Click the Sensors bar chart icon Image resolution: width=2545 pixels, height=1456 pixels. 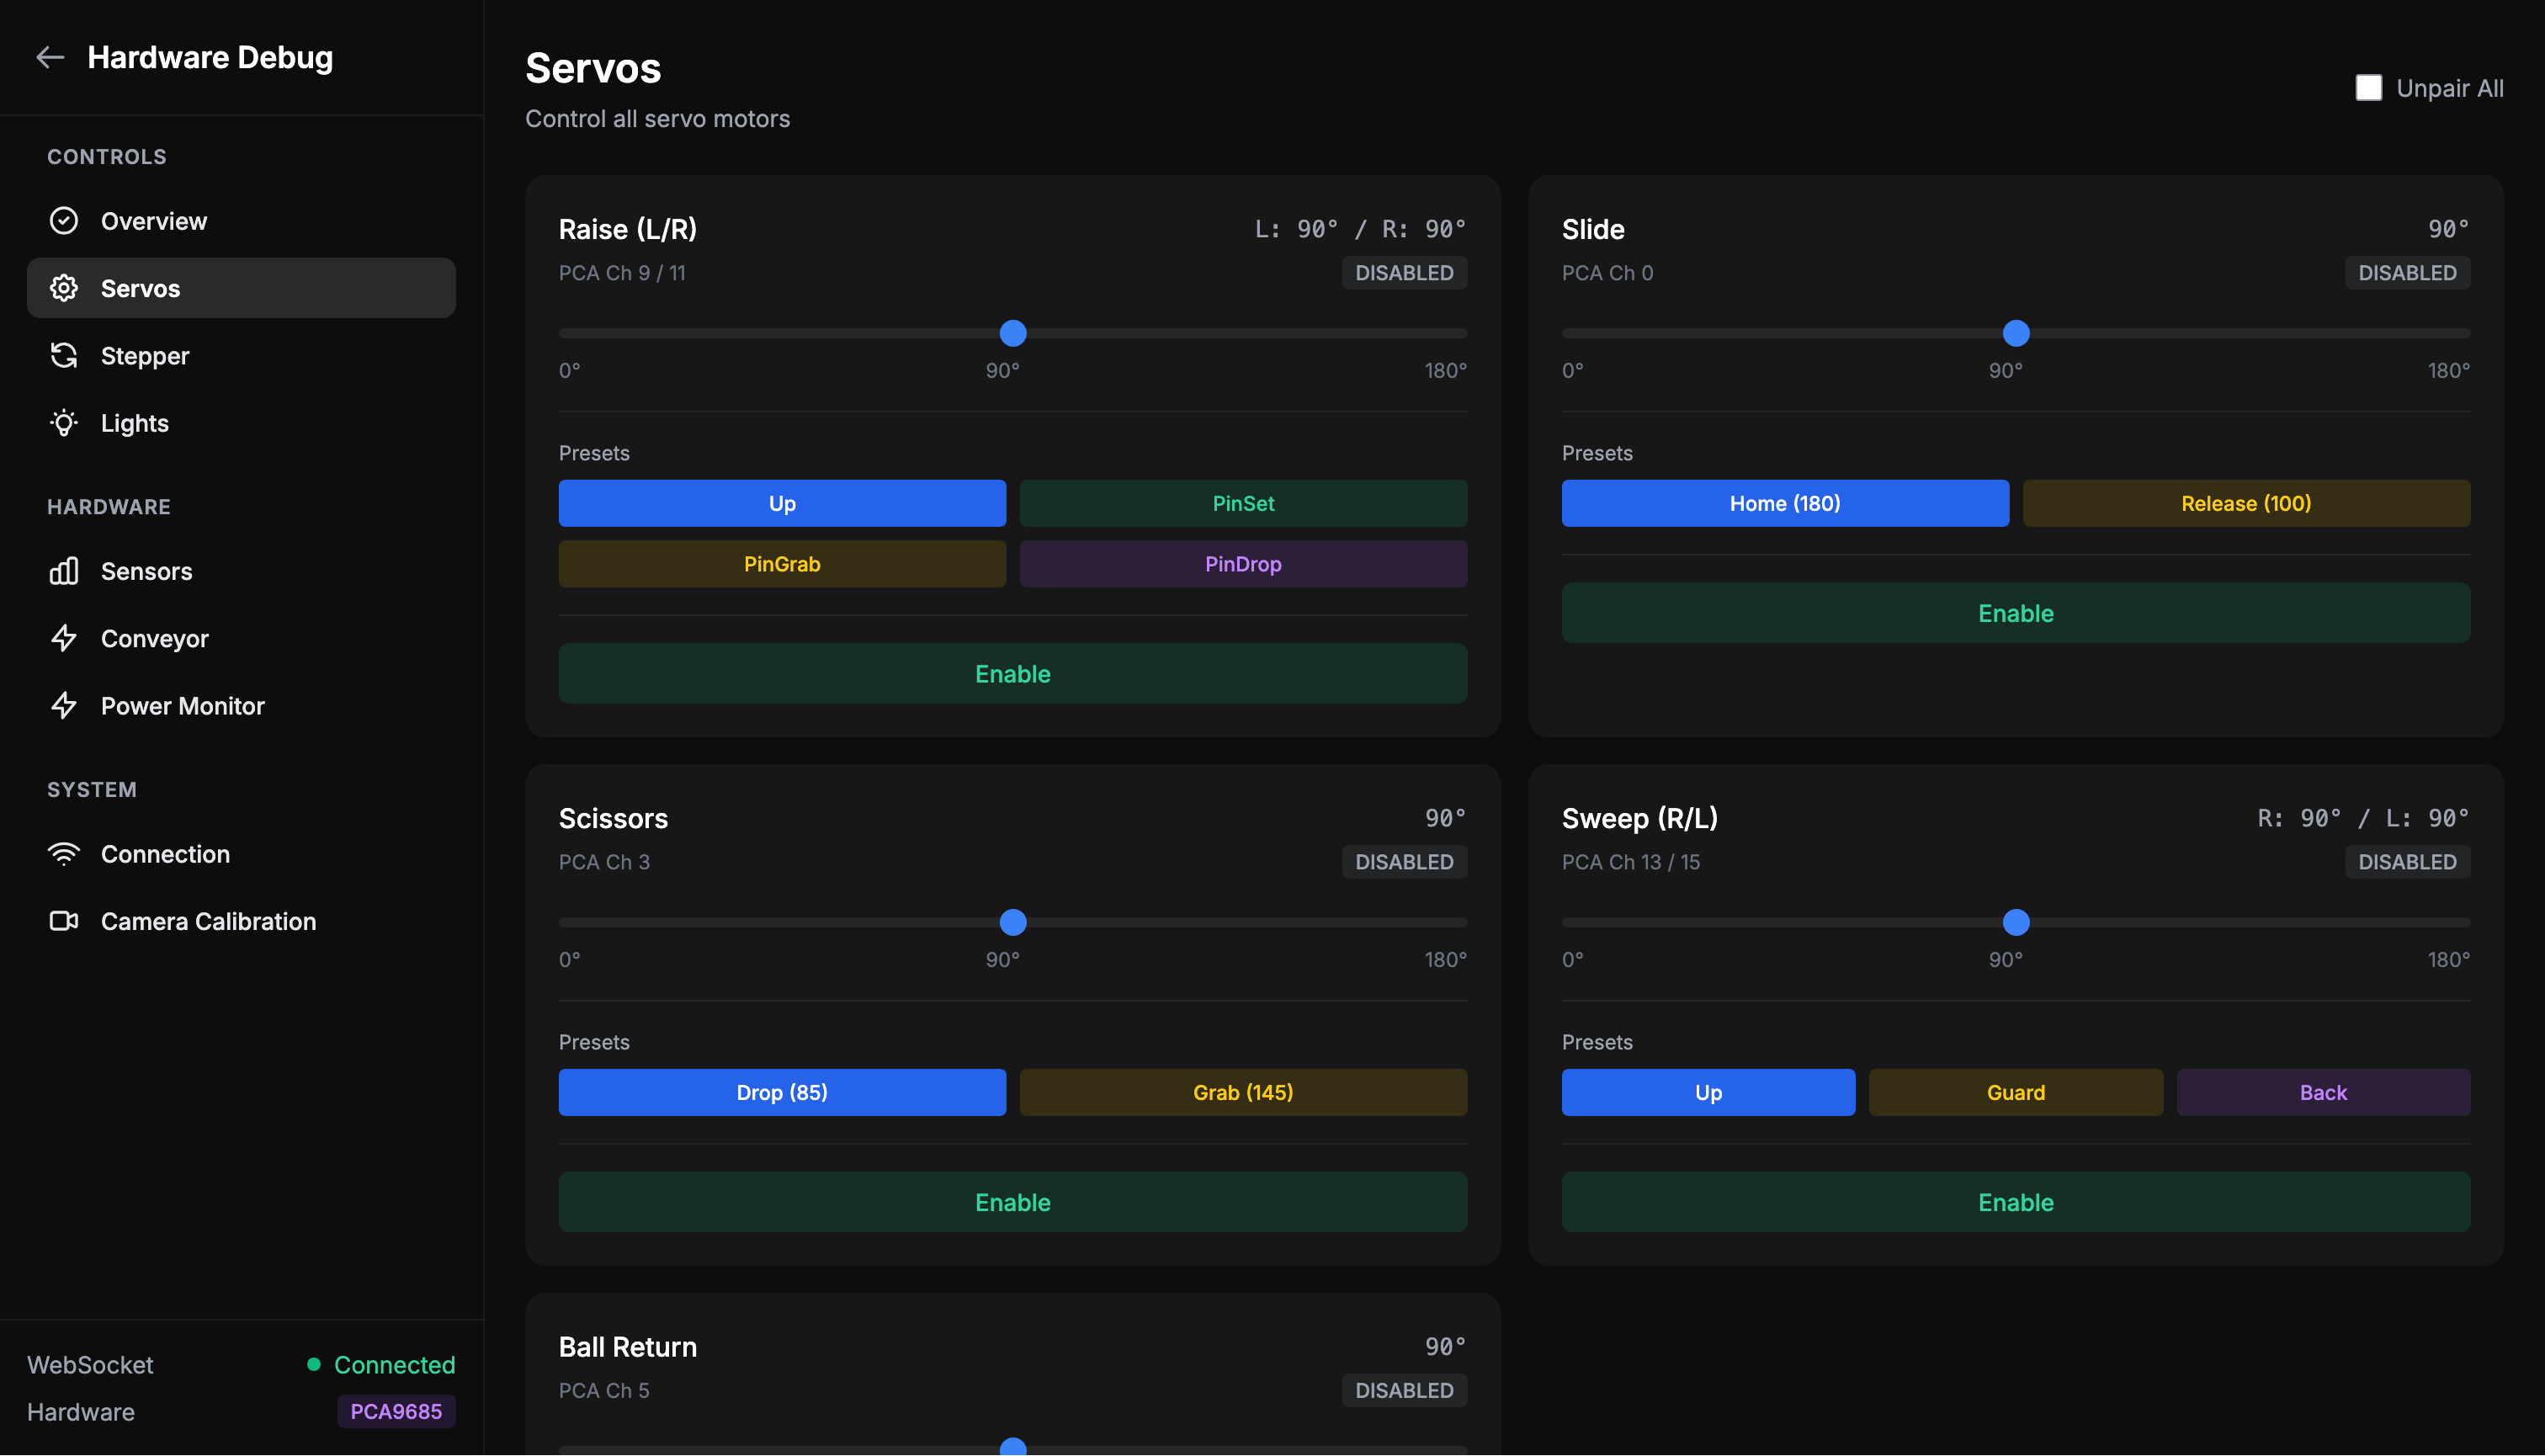point(64,571)
